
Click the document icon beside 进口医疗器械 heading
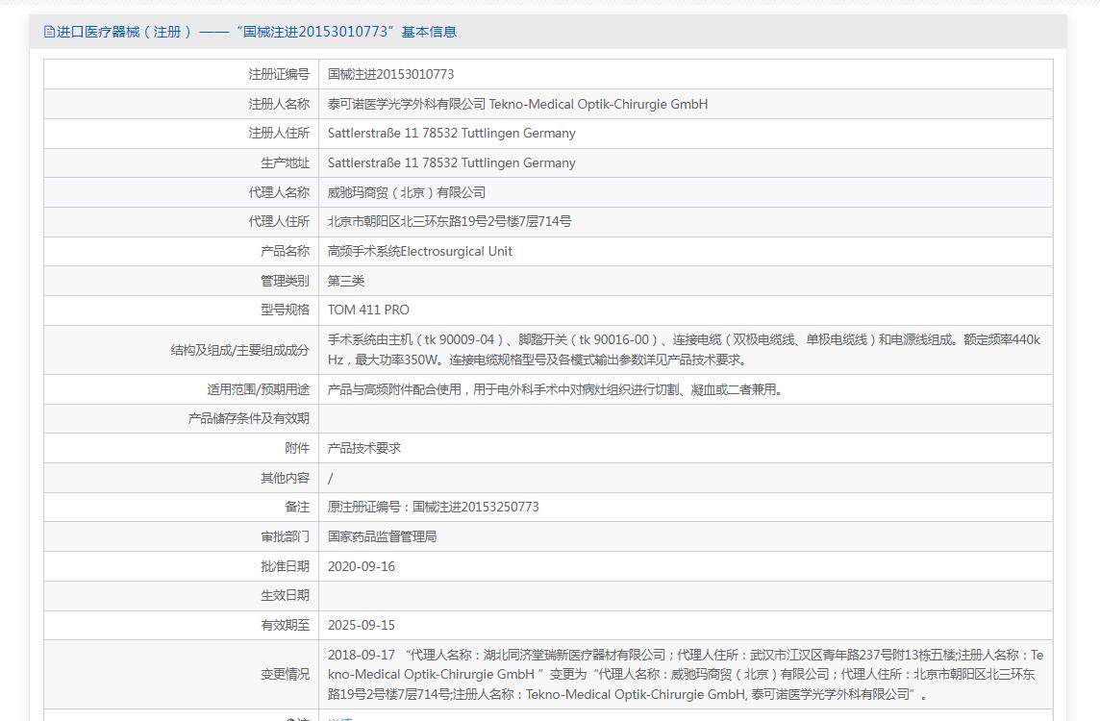coord(49,32)
